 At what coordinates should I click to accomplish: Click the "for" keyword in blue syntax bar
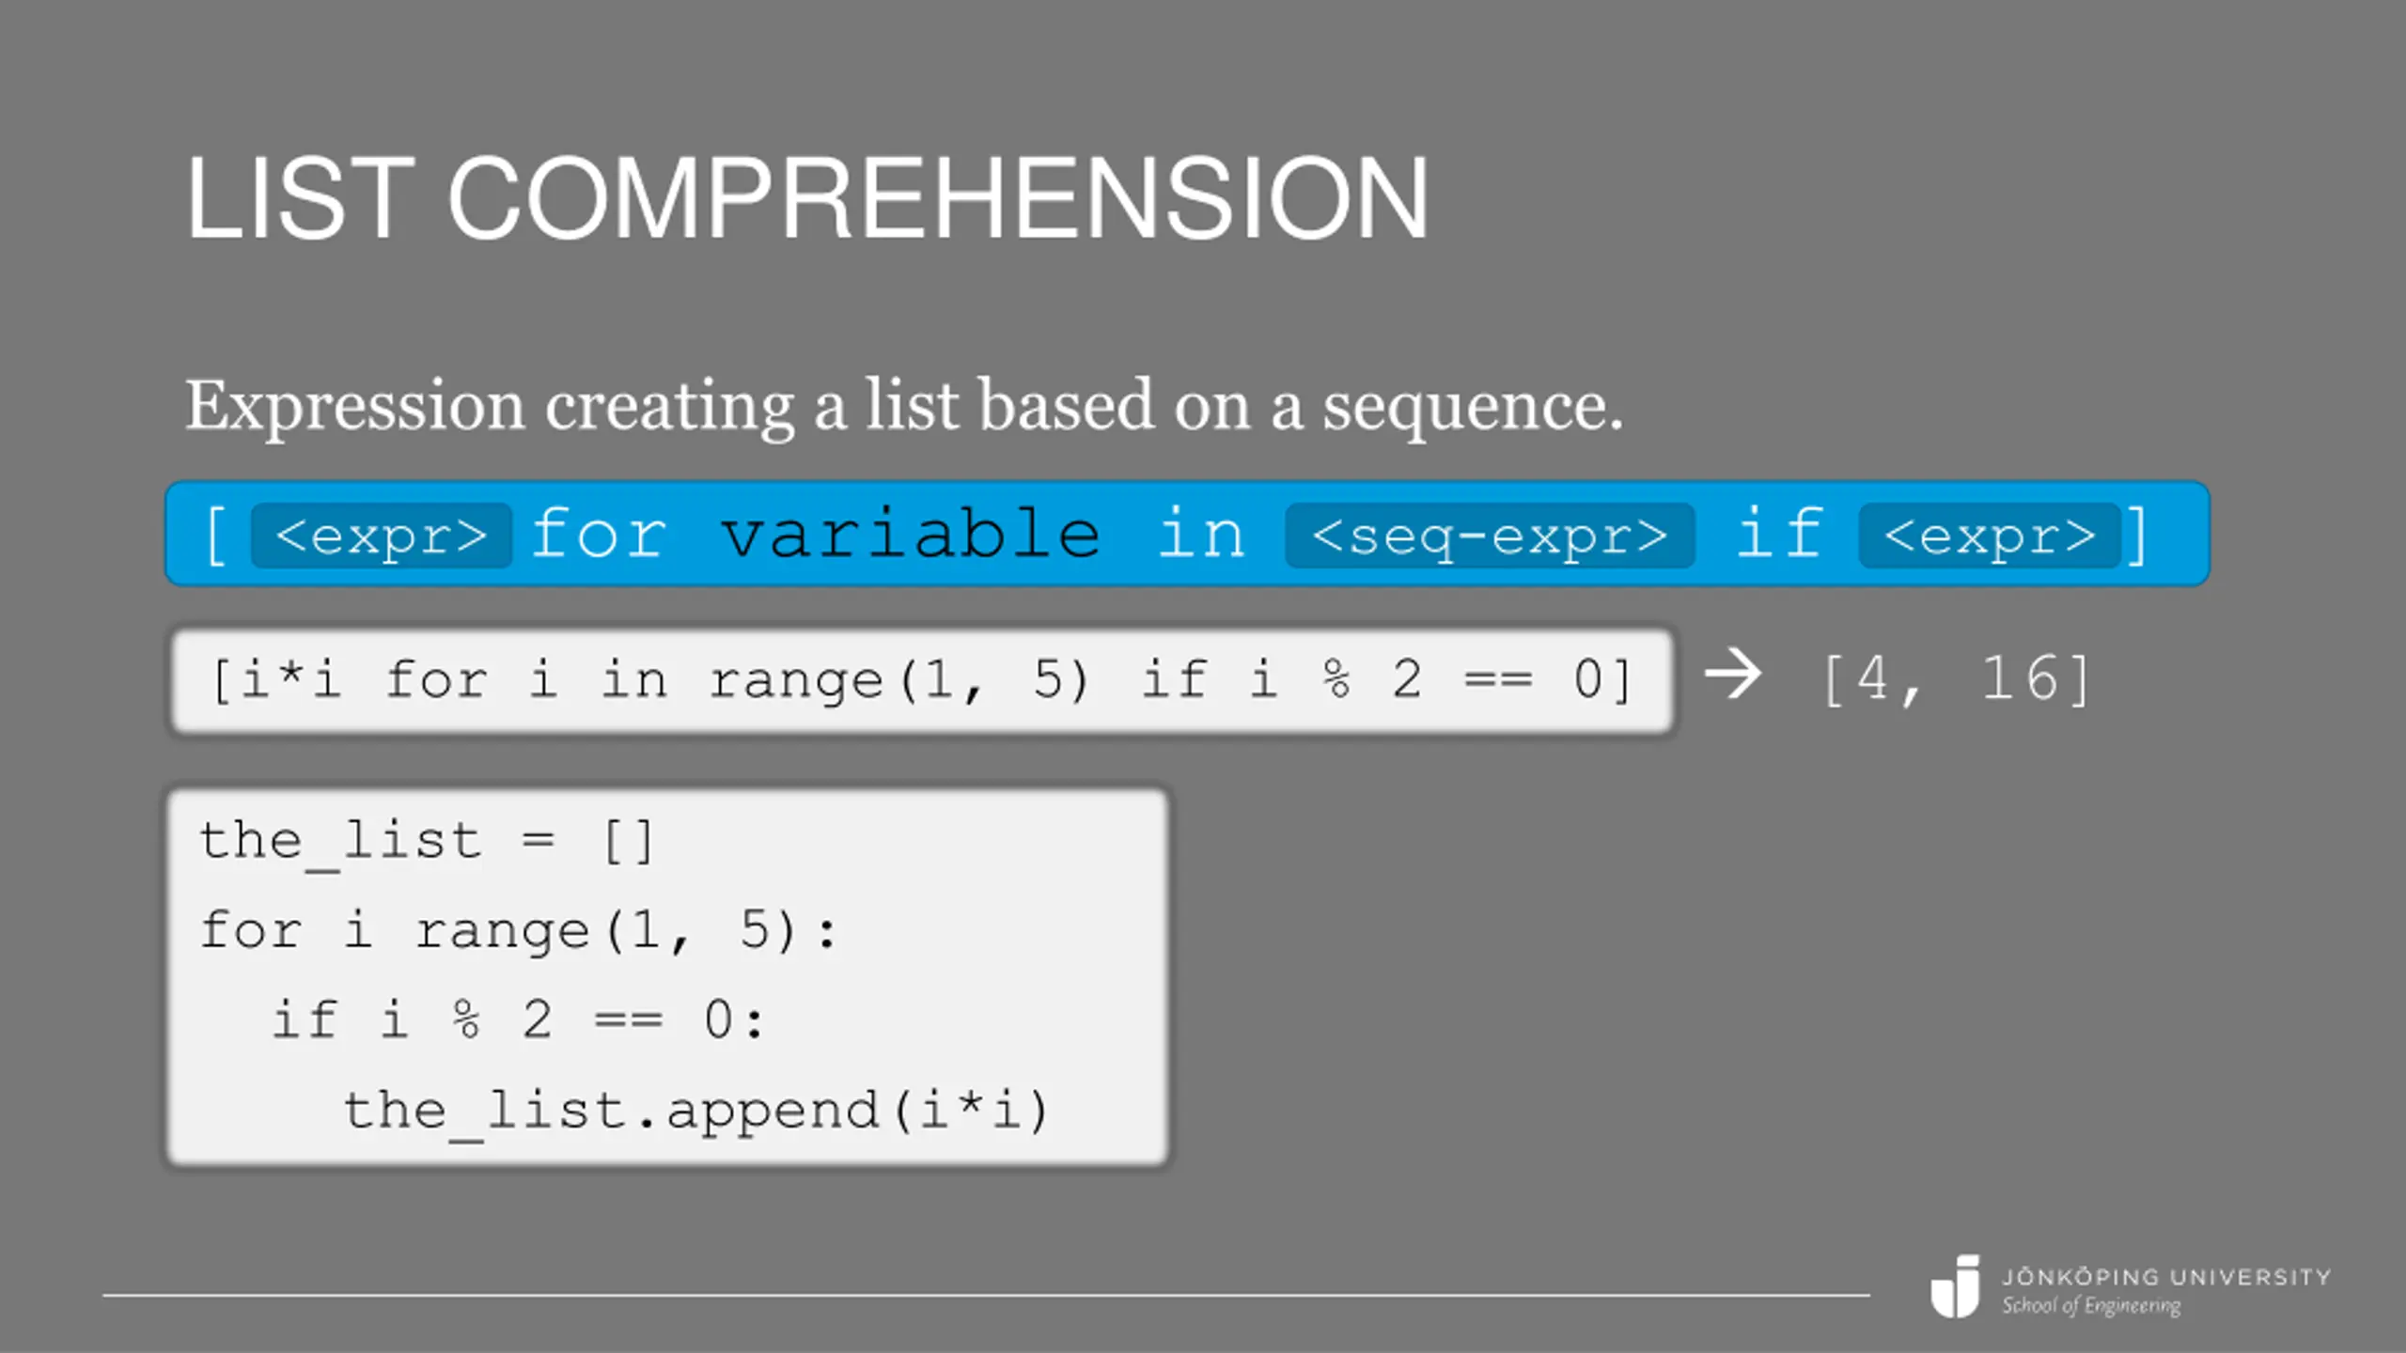click(x=599, y=534)
